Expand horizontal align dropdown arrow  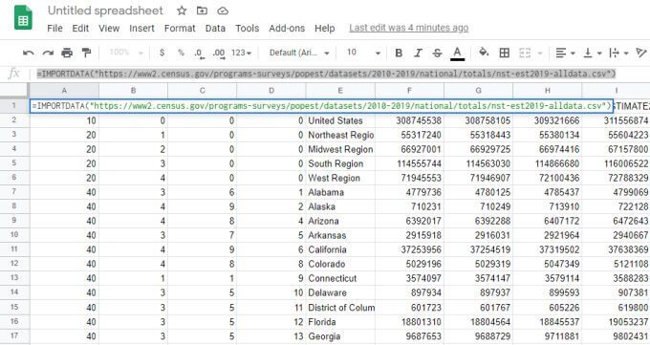(573, 54)
